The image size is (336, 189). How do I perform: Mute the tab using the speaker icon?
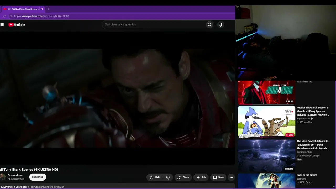(x=9, y=9)
